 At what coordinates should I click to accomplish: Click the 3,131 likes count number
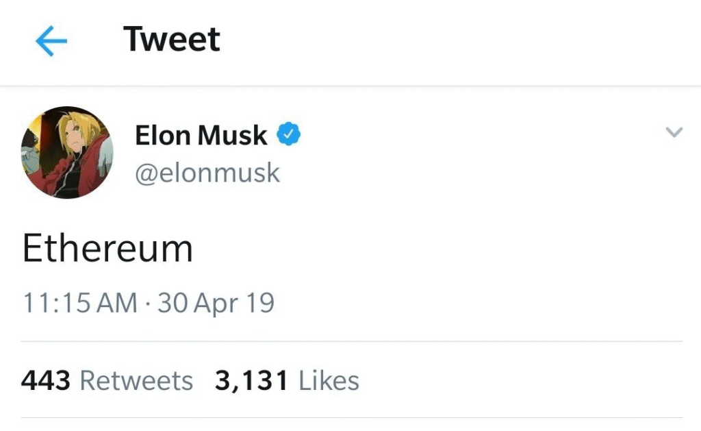coord(251,380)
